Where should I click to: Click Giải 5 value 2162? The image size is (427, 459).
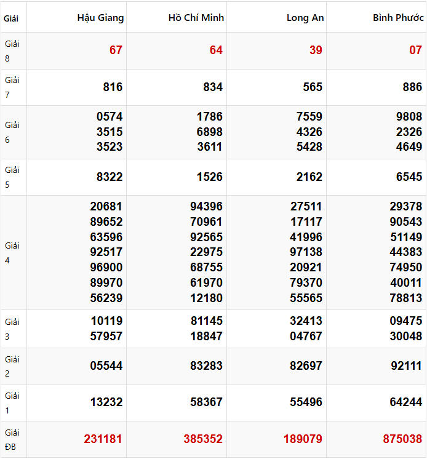point(309,177)
